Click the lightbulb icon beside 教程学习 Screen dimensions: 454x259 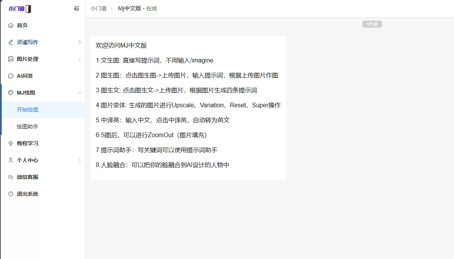click(11, 143)
